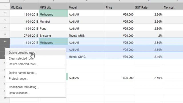Click the Model header cell
Viewport: 183px width, 103px height.
coord(86,6)
